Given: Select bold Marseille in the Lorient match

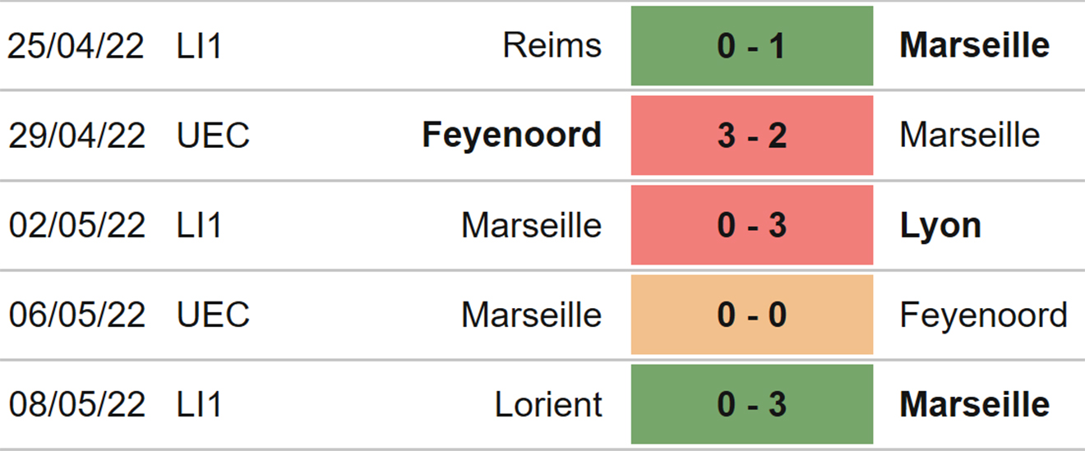Looking at the screenshot, I should coord(974,405).
